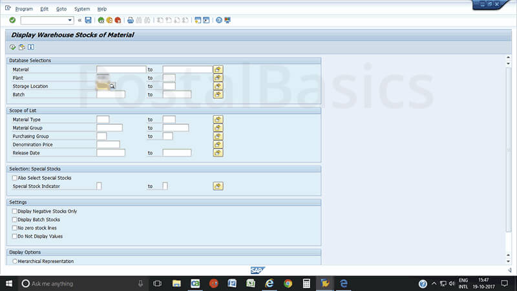Tick the No zero stock lines checkbox
The height and width of the screenshot is (291, 517).
click(x=15, y=228)
